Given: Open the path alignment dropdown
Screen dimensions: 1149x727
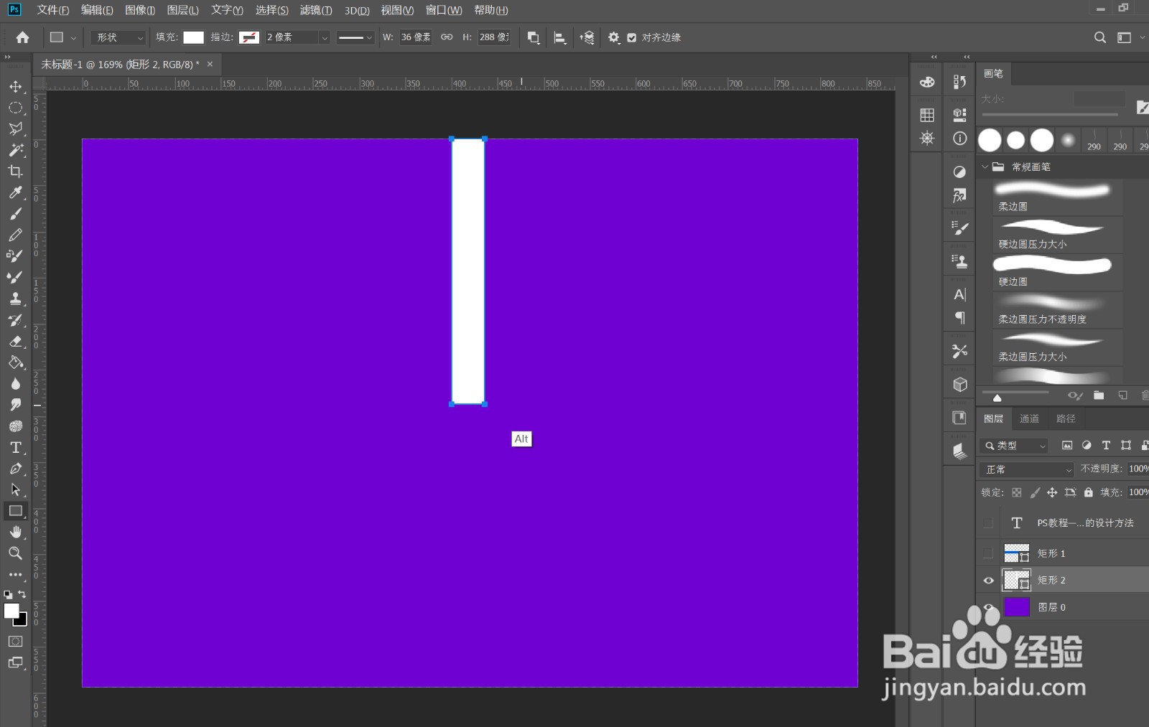Looking at the screenshot, I should tap(560, 37).
